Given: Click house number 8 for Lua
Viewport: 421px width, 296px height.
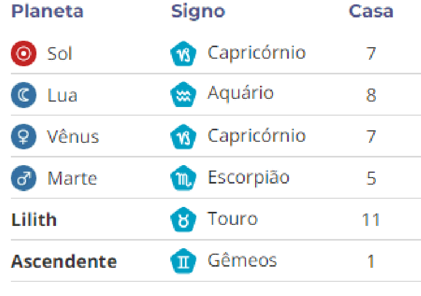Looking at the screenshot, I should tap(371, 96).
